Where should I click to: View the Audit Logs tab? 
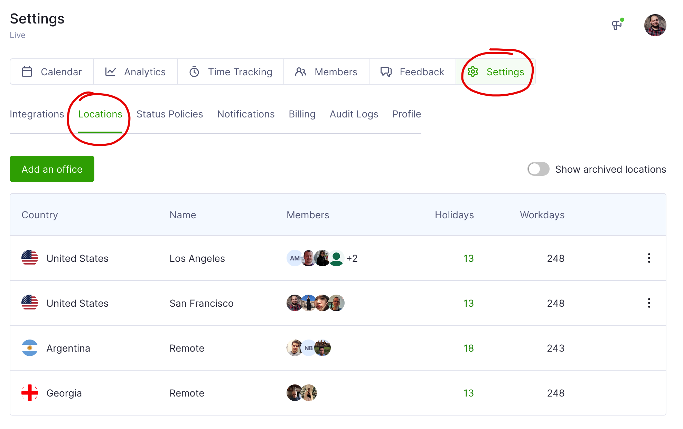point(354,114)
